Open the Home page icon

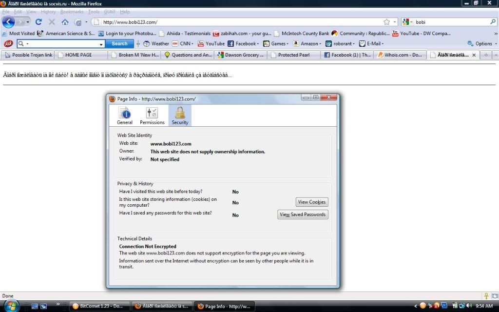click(x=65, y=22)
